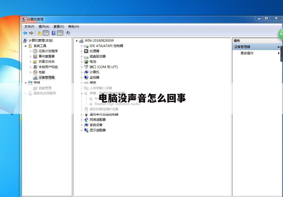The width and height of the screenshot is (283, 197).
Task: Open the 操作(A) menu
Action: click(44, 27)
